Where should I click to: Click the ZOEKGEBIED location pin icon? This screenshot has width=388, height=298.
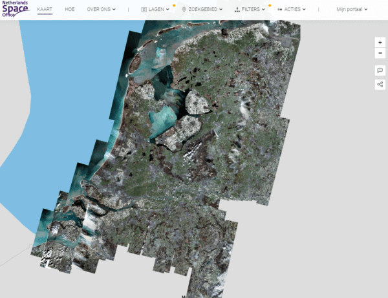click(184, 10)
